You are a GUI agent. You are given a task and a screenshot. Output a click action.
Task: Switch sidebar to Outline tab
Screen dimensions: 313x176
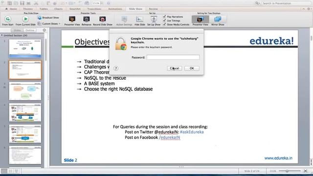point(30,30)
